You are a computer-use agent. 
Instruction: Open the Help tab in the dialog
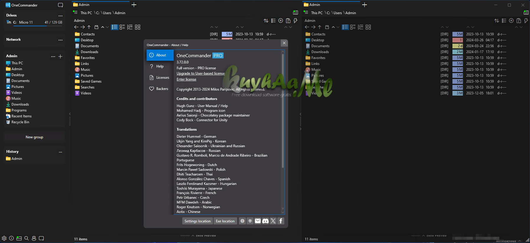coord(160,66)
